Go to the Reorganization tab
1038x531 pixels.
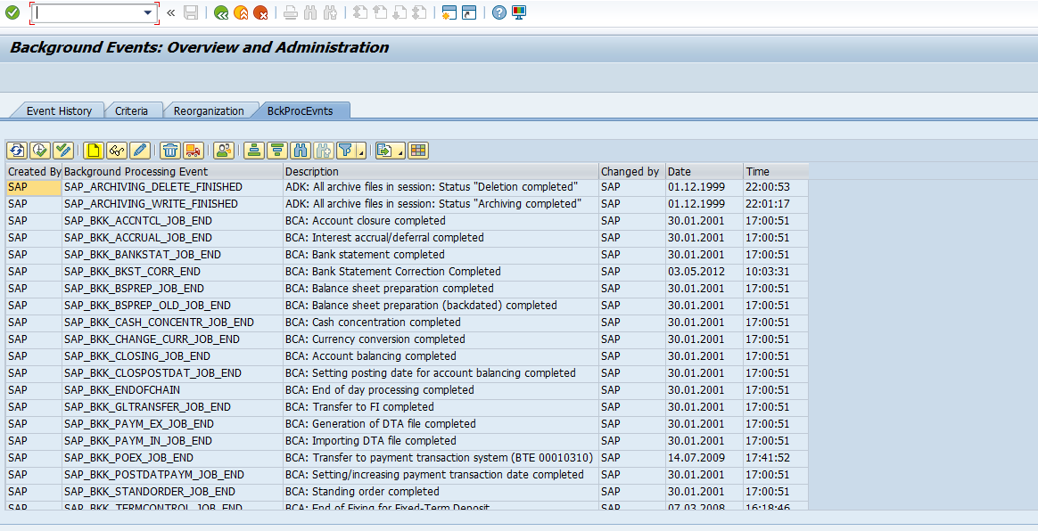[x=209, y=110]
